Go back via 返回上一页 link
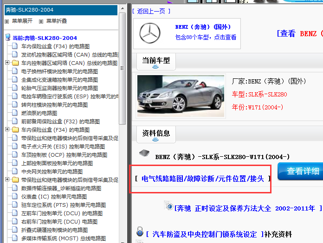This screenshot has height=243, width=323. pos(151,11)
